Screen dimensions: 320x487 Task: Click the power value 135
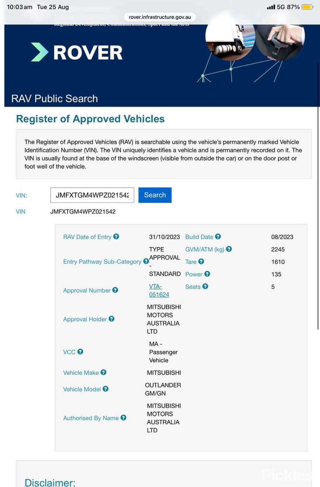[276, 274]
